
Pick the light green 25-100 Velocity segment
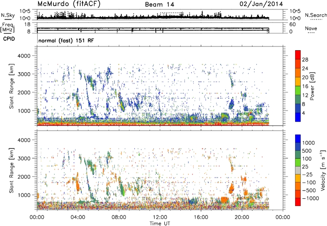tap(298, 162)
